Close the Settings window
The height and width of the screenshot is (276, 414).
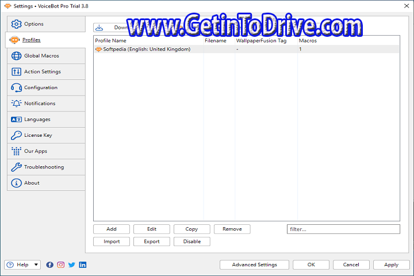[x=407, y=6]
